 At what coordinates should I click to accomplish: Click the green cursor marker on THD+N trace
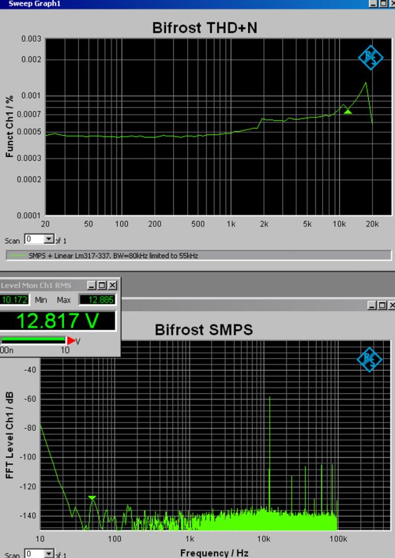348,112
